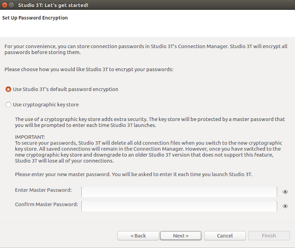The height and width of the screenshot is (248, 295).
Task: Click the default password encryption label text
Action: (65, 89)
